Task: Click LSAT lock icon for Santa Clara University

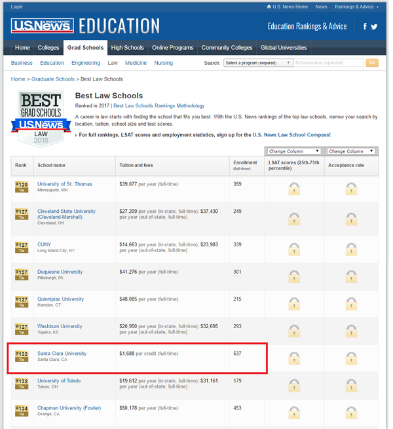Action: coord(294,358)
